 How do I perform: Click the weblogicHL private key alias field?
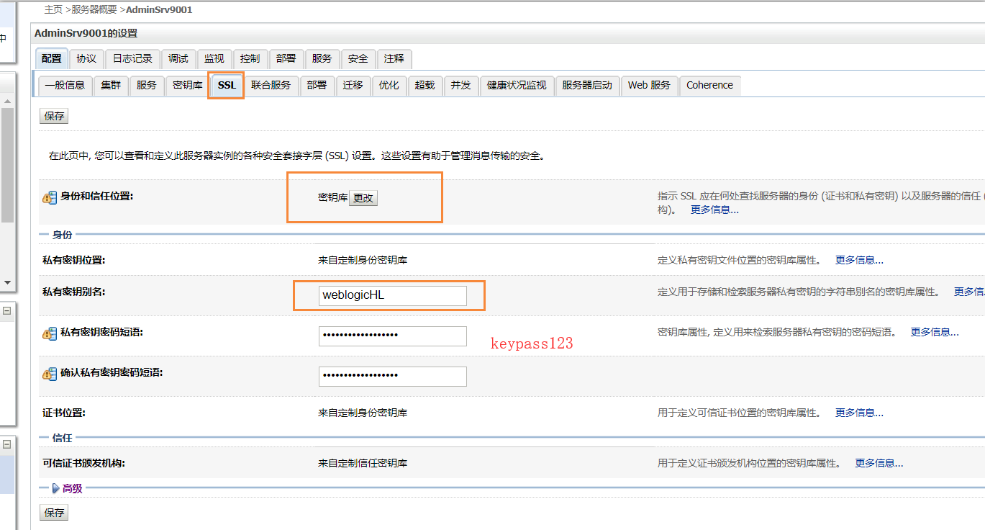pyautogui.click(x=392, y=295)
